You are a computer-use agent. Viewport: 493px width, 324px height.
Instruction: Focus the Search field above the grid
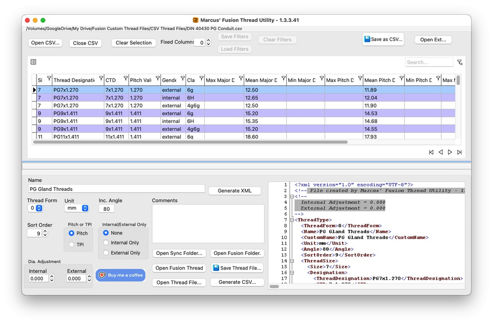point(429,62)
